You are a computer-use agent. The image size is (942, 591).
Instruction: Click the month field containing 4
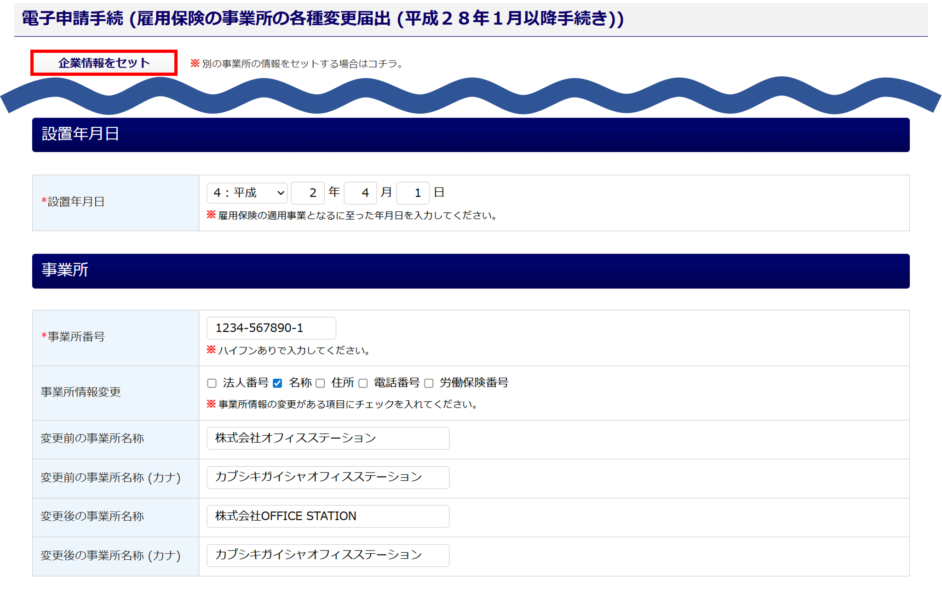tap(360, 193)
